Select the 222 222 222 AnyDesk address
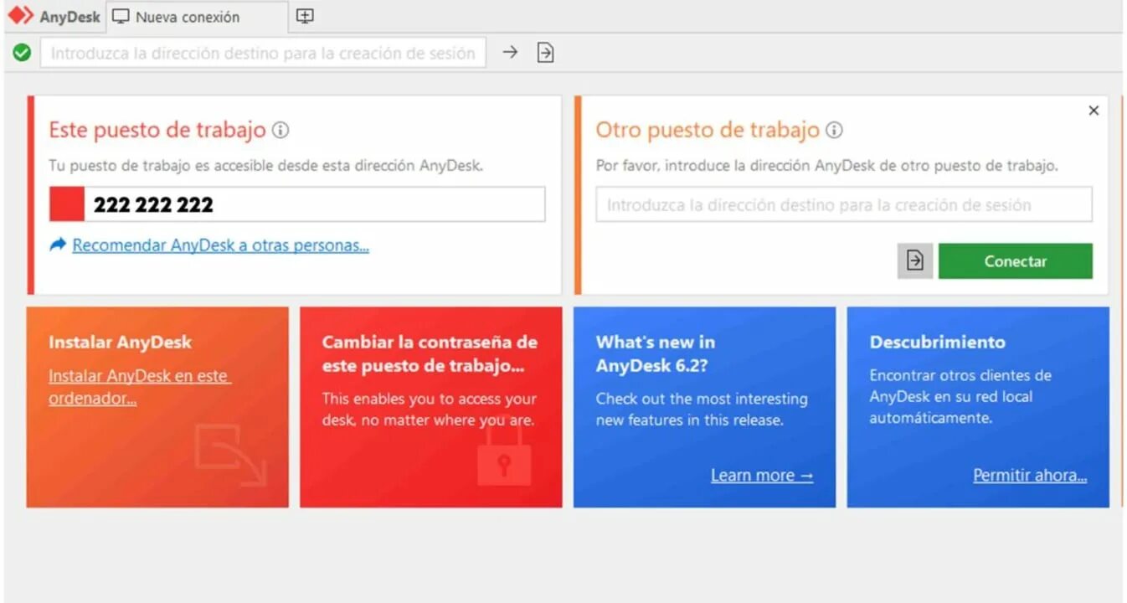This screenshot has width=1127, height=603. (153, 204)
